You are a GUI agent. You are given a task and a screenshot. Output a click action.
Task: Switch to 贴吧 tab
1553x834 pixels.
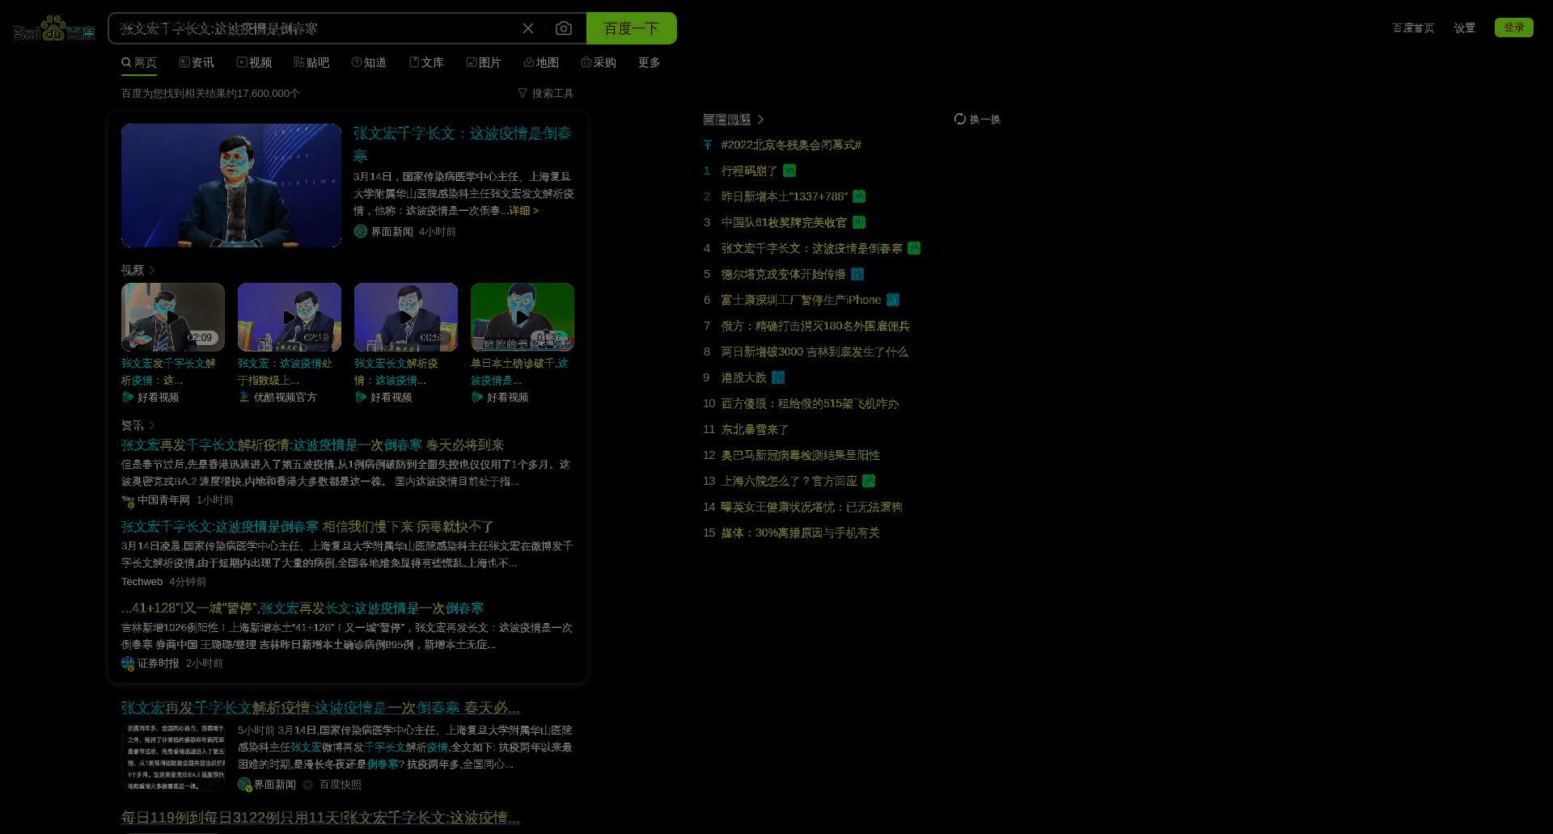coord(311,62)
